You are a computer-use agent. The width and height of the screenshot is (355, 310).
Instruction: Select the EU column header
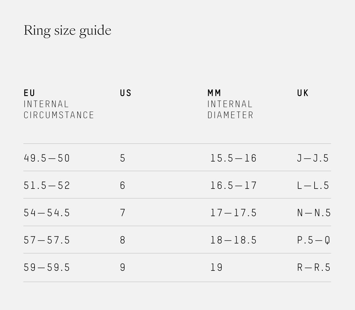coord(30,93)
